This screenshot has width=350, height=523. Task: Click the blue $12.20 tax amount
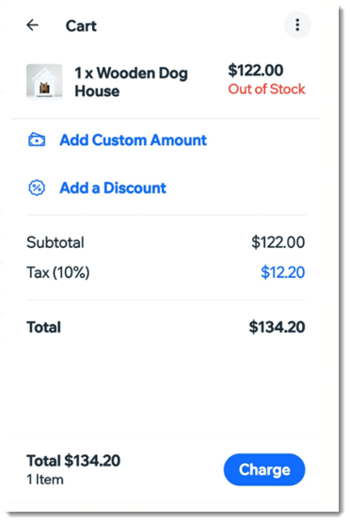(x=283, y=272)
